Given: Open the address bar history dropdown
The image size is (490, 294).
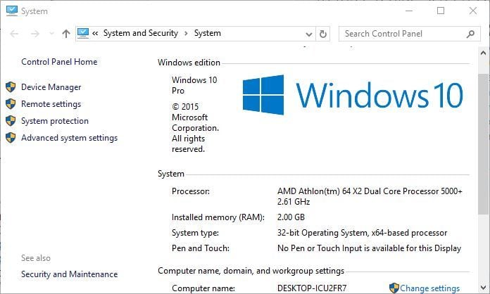Looking at the screenshot, I should click(309, 34).
